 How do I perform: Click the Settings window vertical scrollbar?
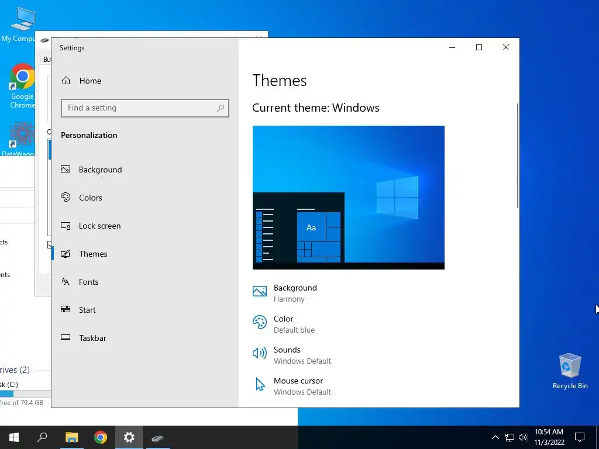point(518,156)
